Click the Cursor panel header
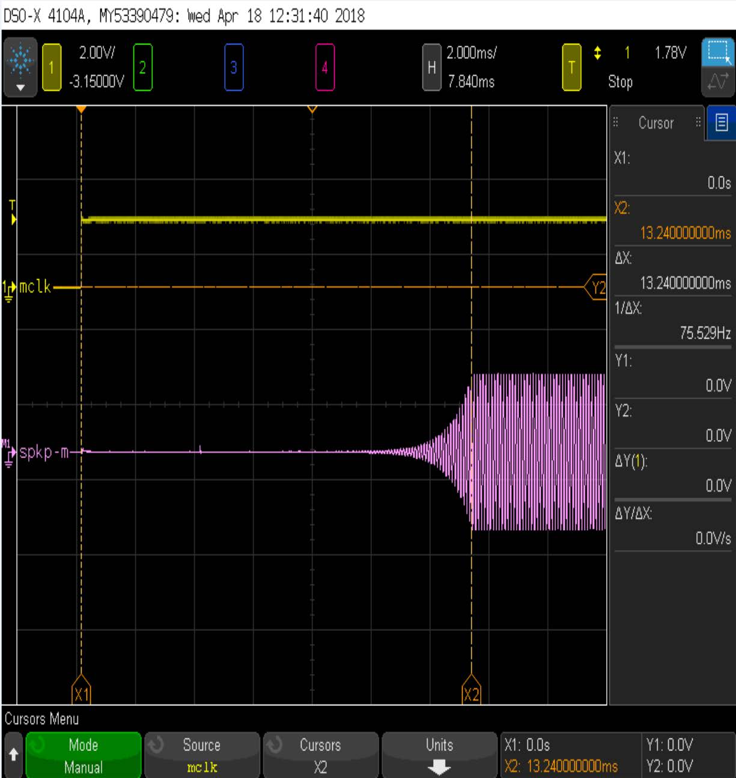736x778 pixels. (x=655, y=123)
